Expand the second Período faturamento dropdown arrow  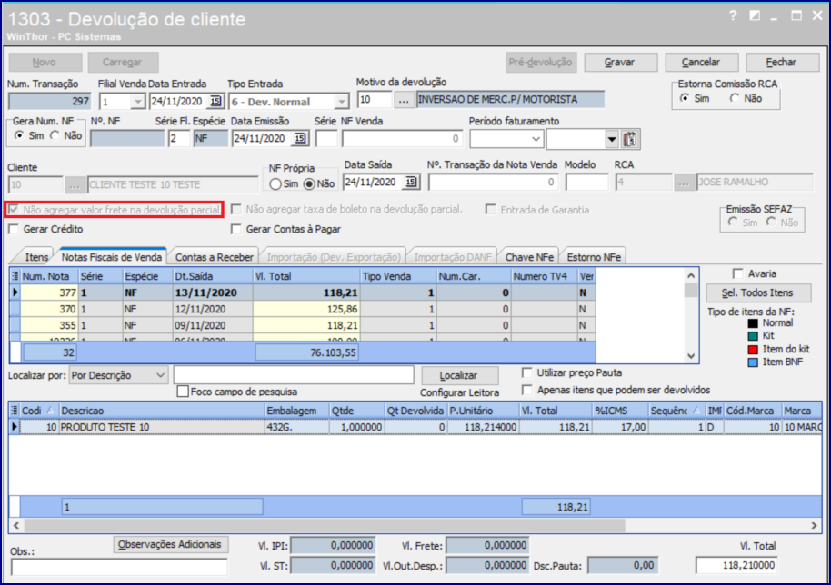tap(612, 139)
